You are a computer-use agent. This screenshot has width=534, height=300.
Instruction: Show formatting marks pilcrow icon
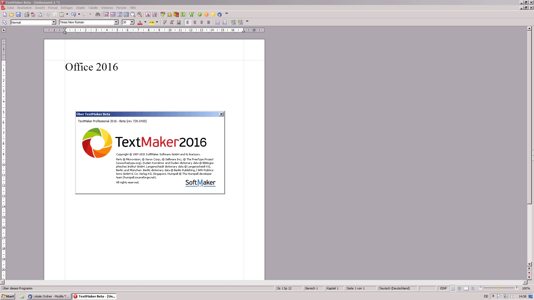click(x=192, y=14)
